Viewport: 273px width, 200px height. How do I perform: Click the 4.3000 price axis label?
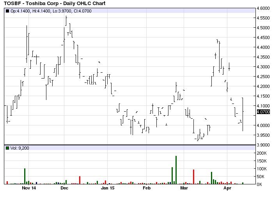pyautogui.click(x=263, y=67)
